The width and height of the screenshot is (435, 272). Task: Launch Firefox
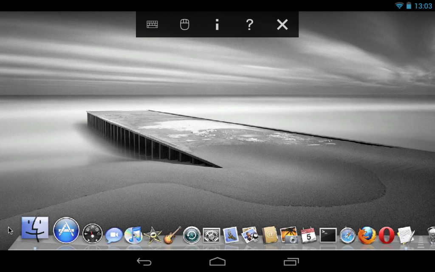tap(366, 235)
